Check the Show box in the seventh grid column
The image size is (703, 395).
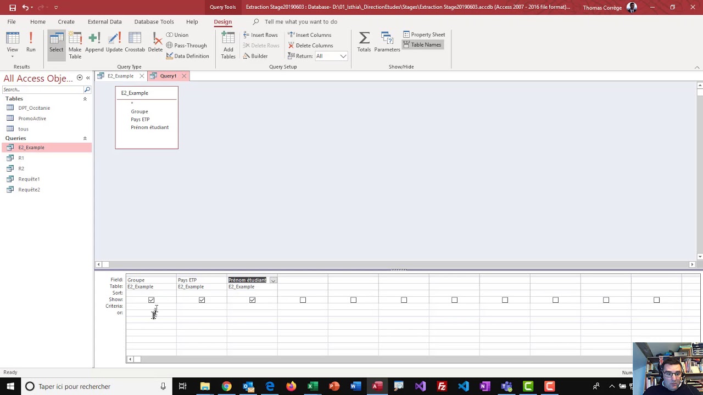click(454, 300)
